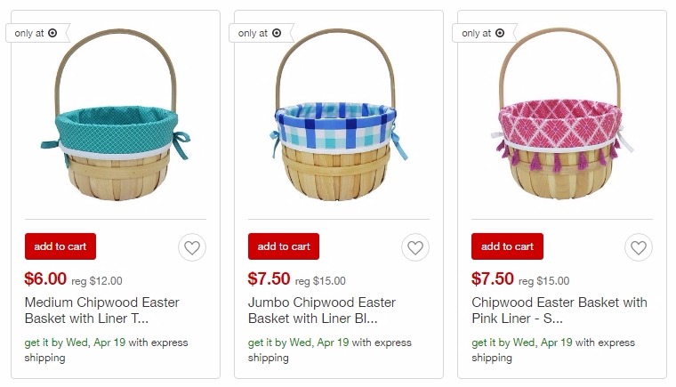Click express shipping note under teal basket

coord(106,350)
